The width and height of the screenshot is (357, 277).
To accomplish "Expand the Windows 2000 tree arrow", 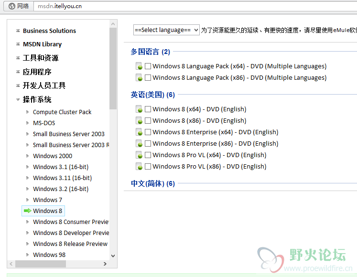I will pos(28,156).
